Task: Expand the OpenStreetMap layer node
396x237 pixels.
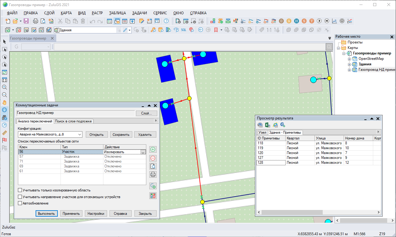Action: (x=349, y=59)
